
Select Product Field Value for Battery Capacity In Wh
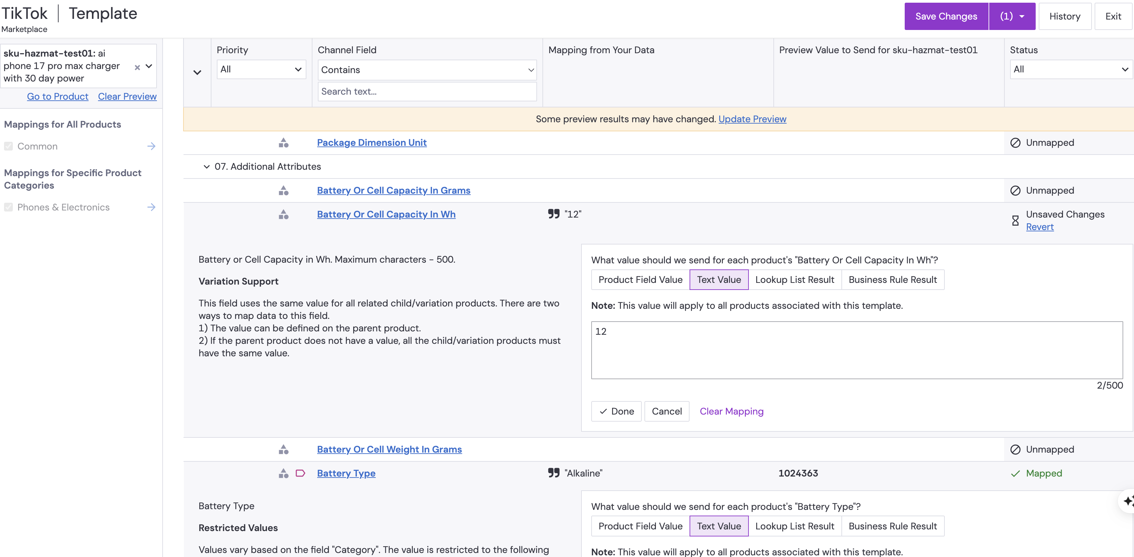640,280
